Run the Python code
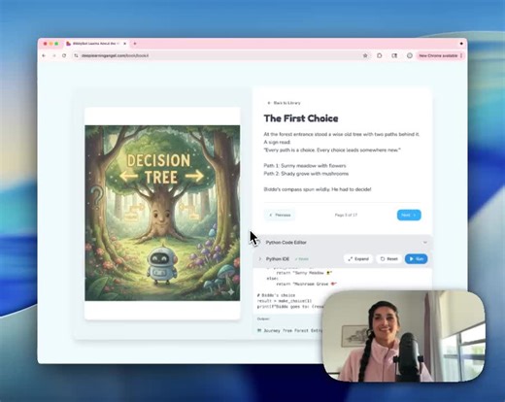The image size is (505, 402). [416, 259]
